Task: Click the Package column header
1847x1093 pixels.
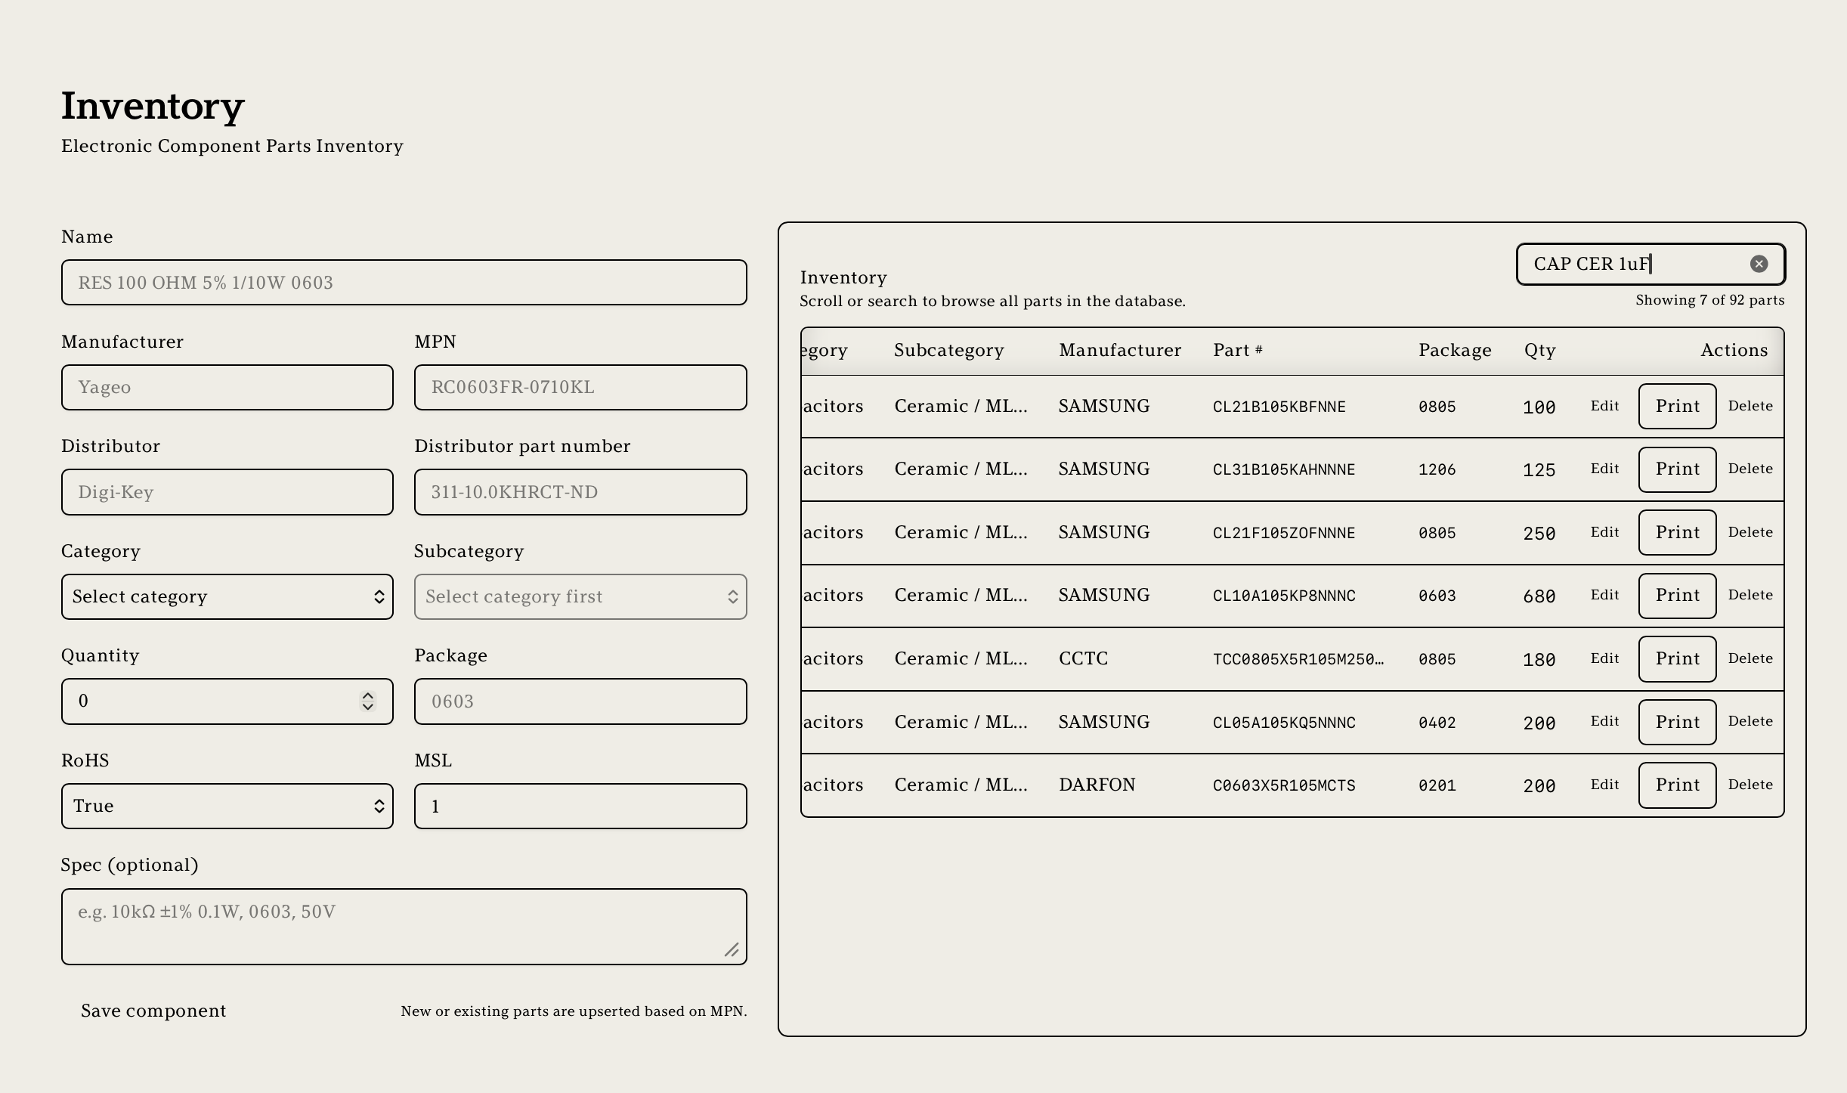Action: point(1455,351)
